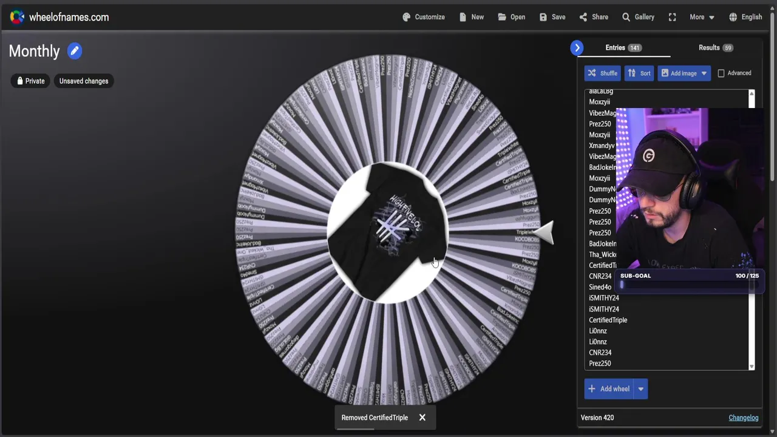Click the entries list scroll-up arrow
Image resolution: width=777 pixels, height=437 pixels.
pyautogui.click(x=752, y=93)
